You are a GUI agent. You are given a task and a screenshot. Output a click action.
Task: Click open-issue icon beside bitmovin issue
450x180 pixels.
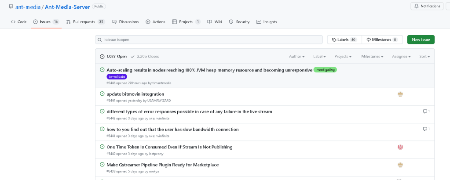click(102, 94)
